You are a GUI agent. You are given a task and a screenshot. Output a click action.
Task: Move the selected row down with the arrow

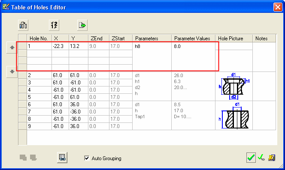pos(12,72)
